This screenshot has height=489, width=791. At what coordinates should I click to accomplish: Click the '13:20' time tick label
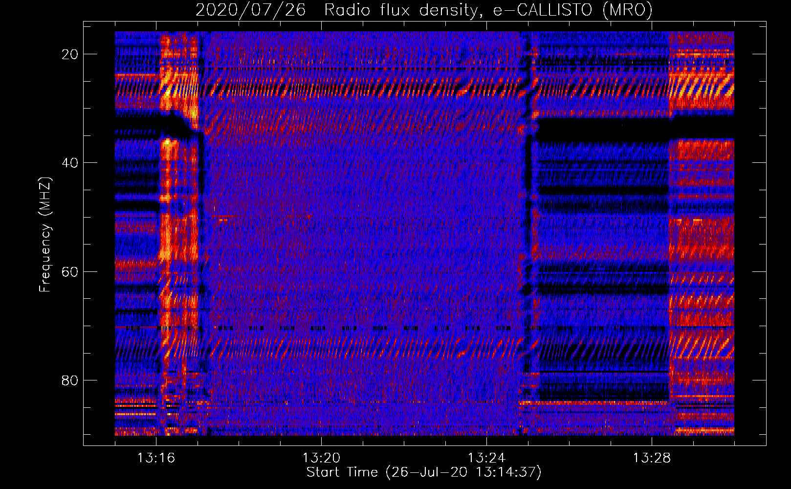click(321, 458)
